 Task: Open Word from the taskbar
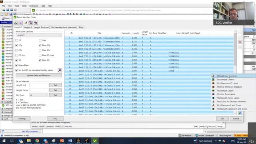pyautogui.click(x=70, y=141)
